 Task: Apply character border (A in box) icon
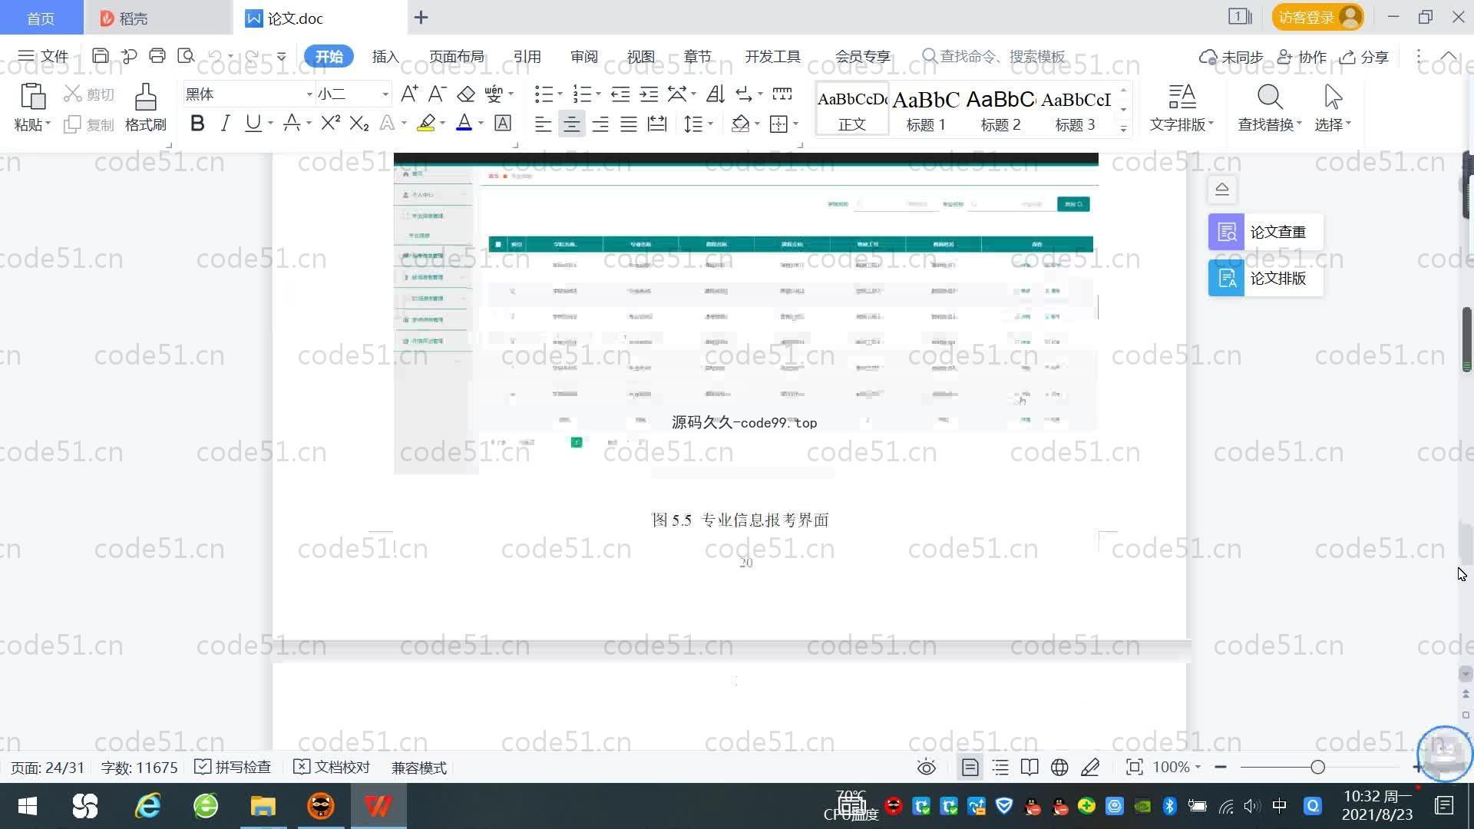[x=503, y=124]
